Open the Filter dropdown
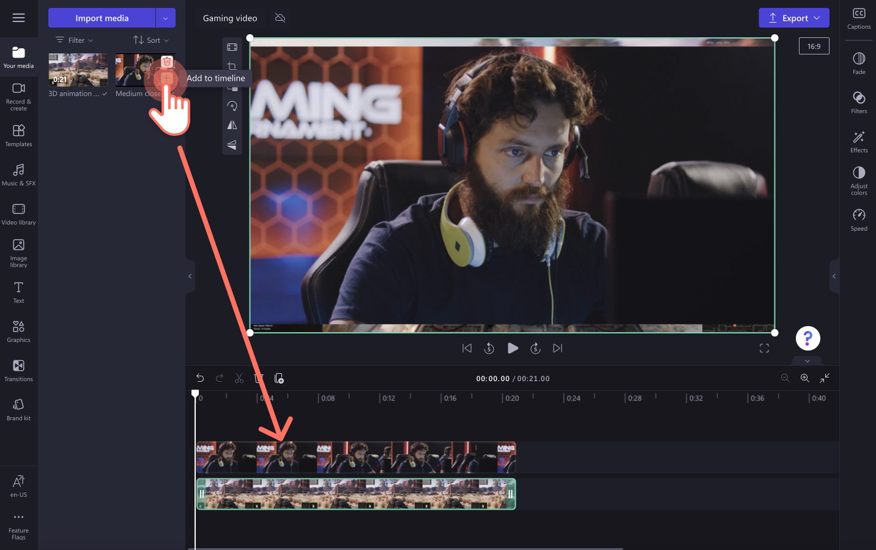Screen dimensions: 876x550 [x=75, y=40]
